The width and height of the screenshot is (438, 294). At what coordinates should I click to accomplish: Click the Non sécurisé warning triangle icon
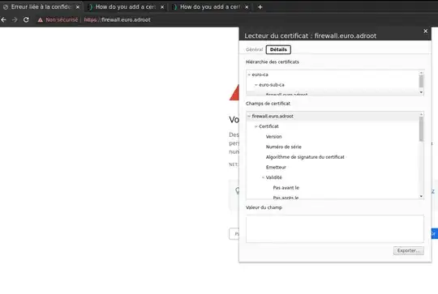[41, 19]
